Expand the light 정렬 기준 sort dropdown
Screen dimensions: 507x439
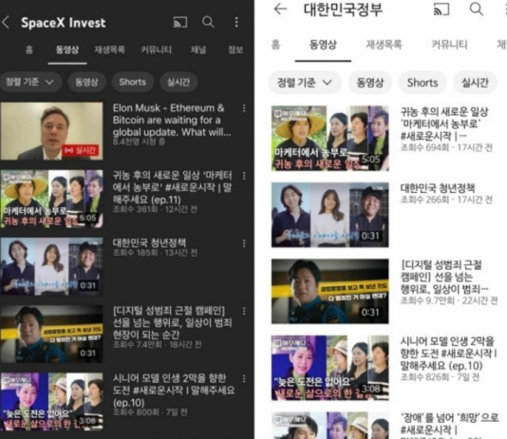305,83
